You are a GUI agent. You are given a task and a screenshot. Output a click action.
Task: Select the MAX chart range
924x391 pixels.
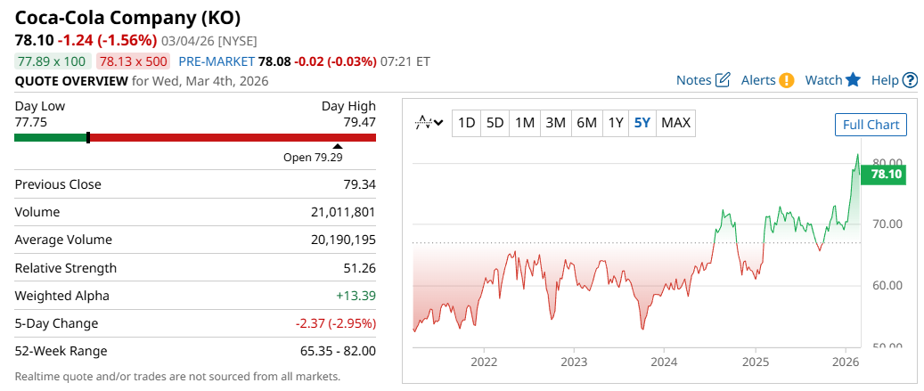676,123
